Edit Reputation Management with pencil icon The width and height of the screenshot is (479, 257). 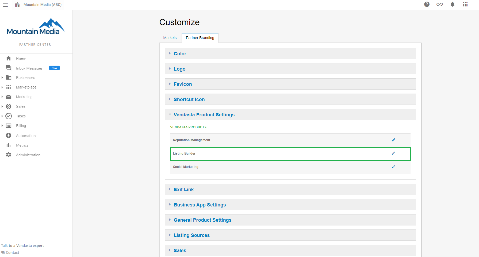(x=393, y=140)
